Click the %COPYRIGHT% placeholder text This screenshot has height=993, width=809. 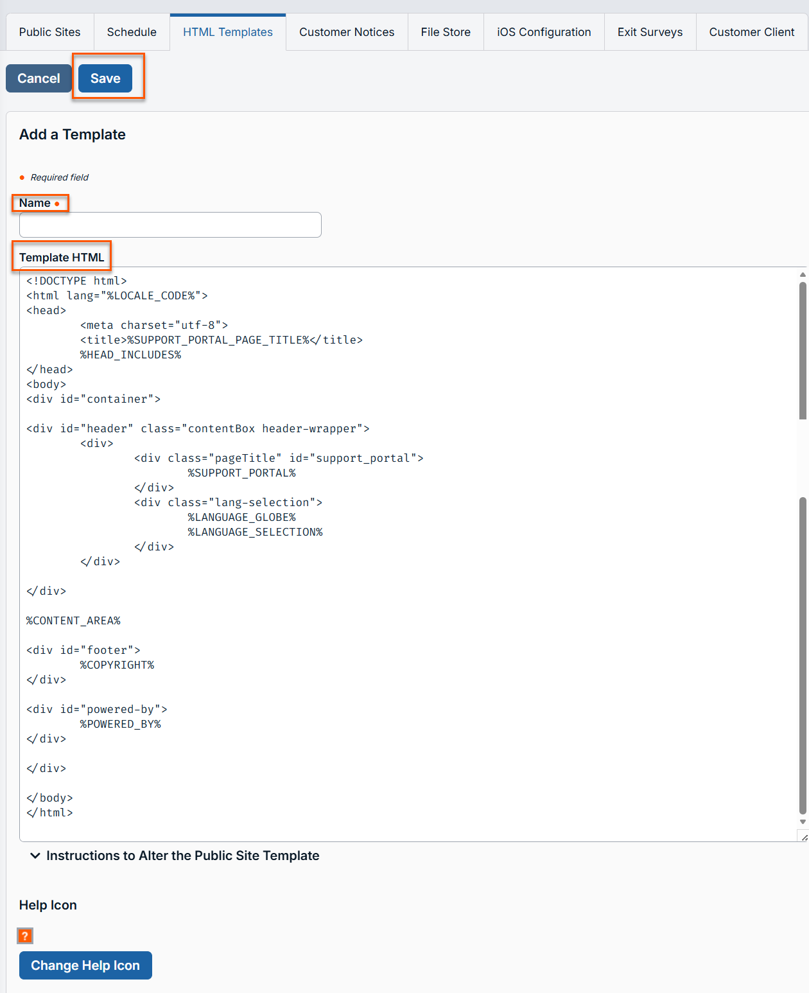coord(117,665)
